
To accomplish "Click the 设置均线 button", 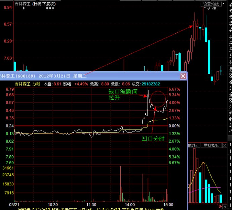I will (x=211, y=4).
